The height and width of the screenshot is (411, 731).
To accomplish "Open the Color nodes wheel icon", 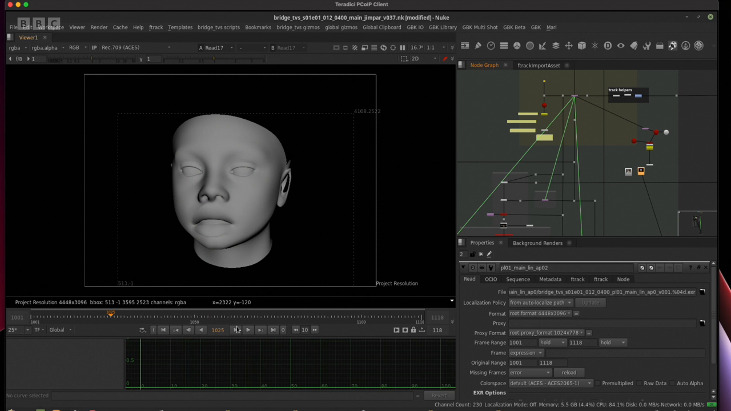I will (517, 46).
